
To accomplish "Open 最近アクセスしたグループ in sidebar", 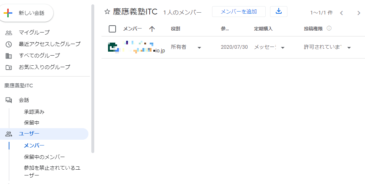I will [49, 44].
